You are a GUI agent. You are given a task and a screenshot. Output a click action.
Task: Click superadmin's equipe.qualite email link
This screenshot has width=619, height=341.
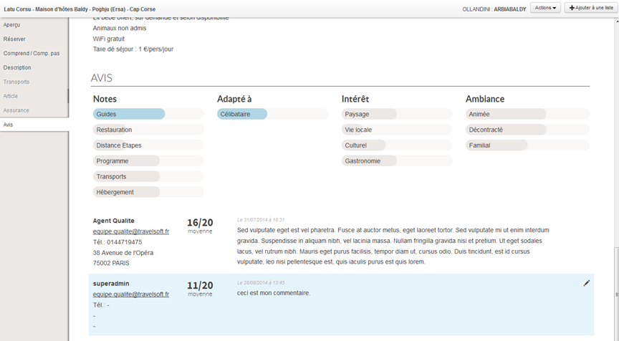point(130,294)
